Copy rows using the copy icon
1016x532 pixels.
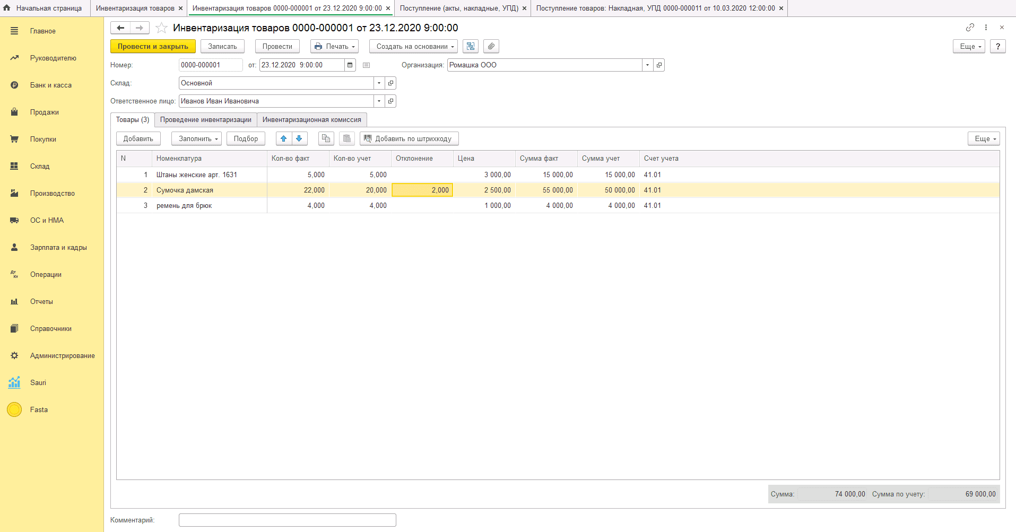pyautogui.click(x=326, y=139)
